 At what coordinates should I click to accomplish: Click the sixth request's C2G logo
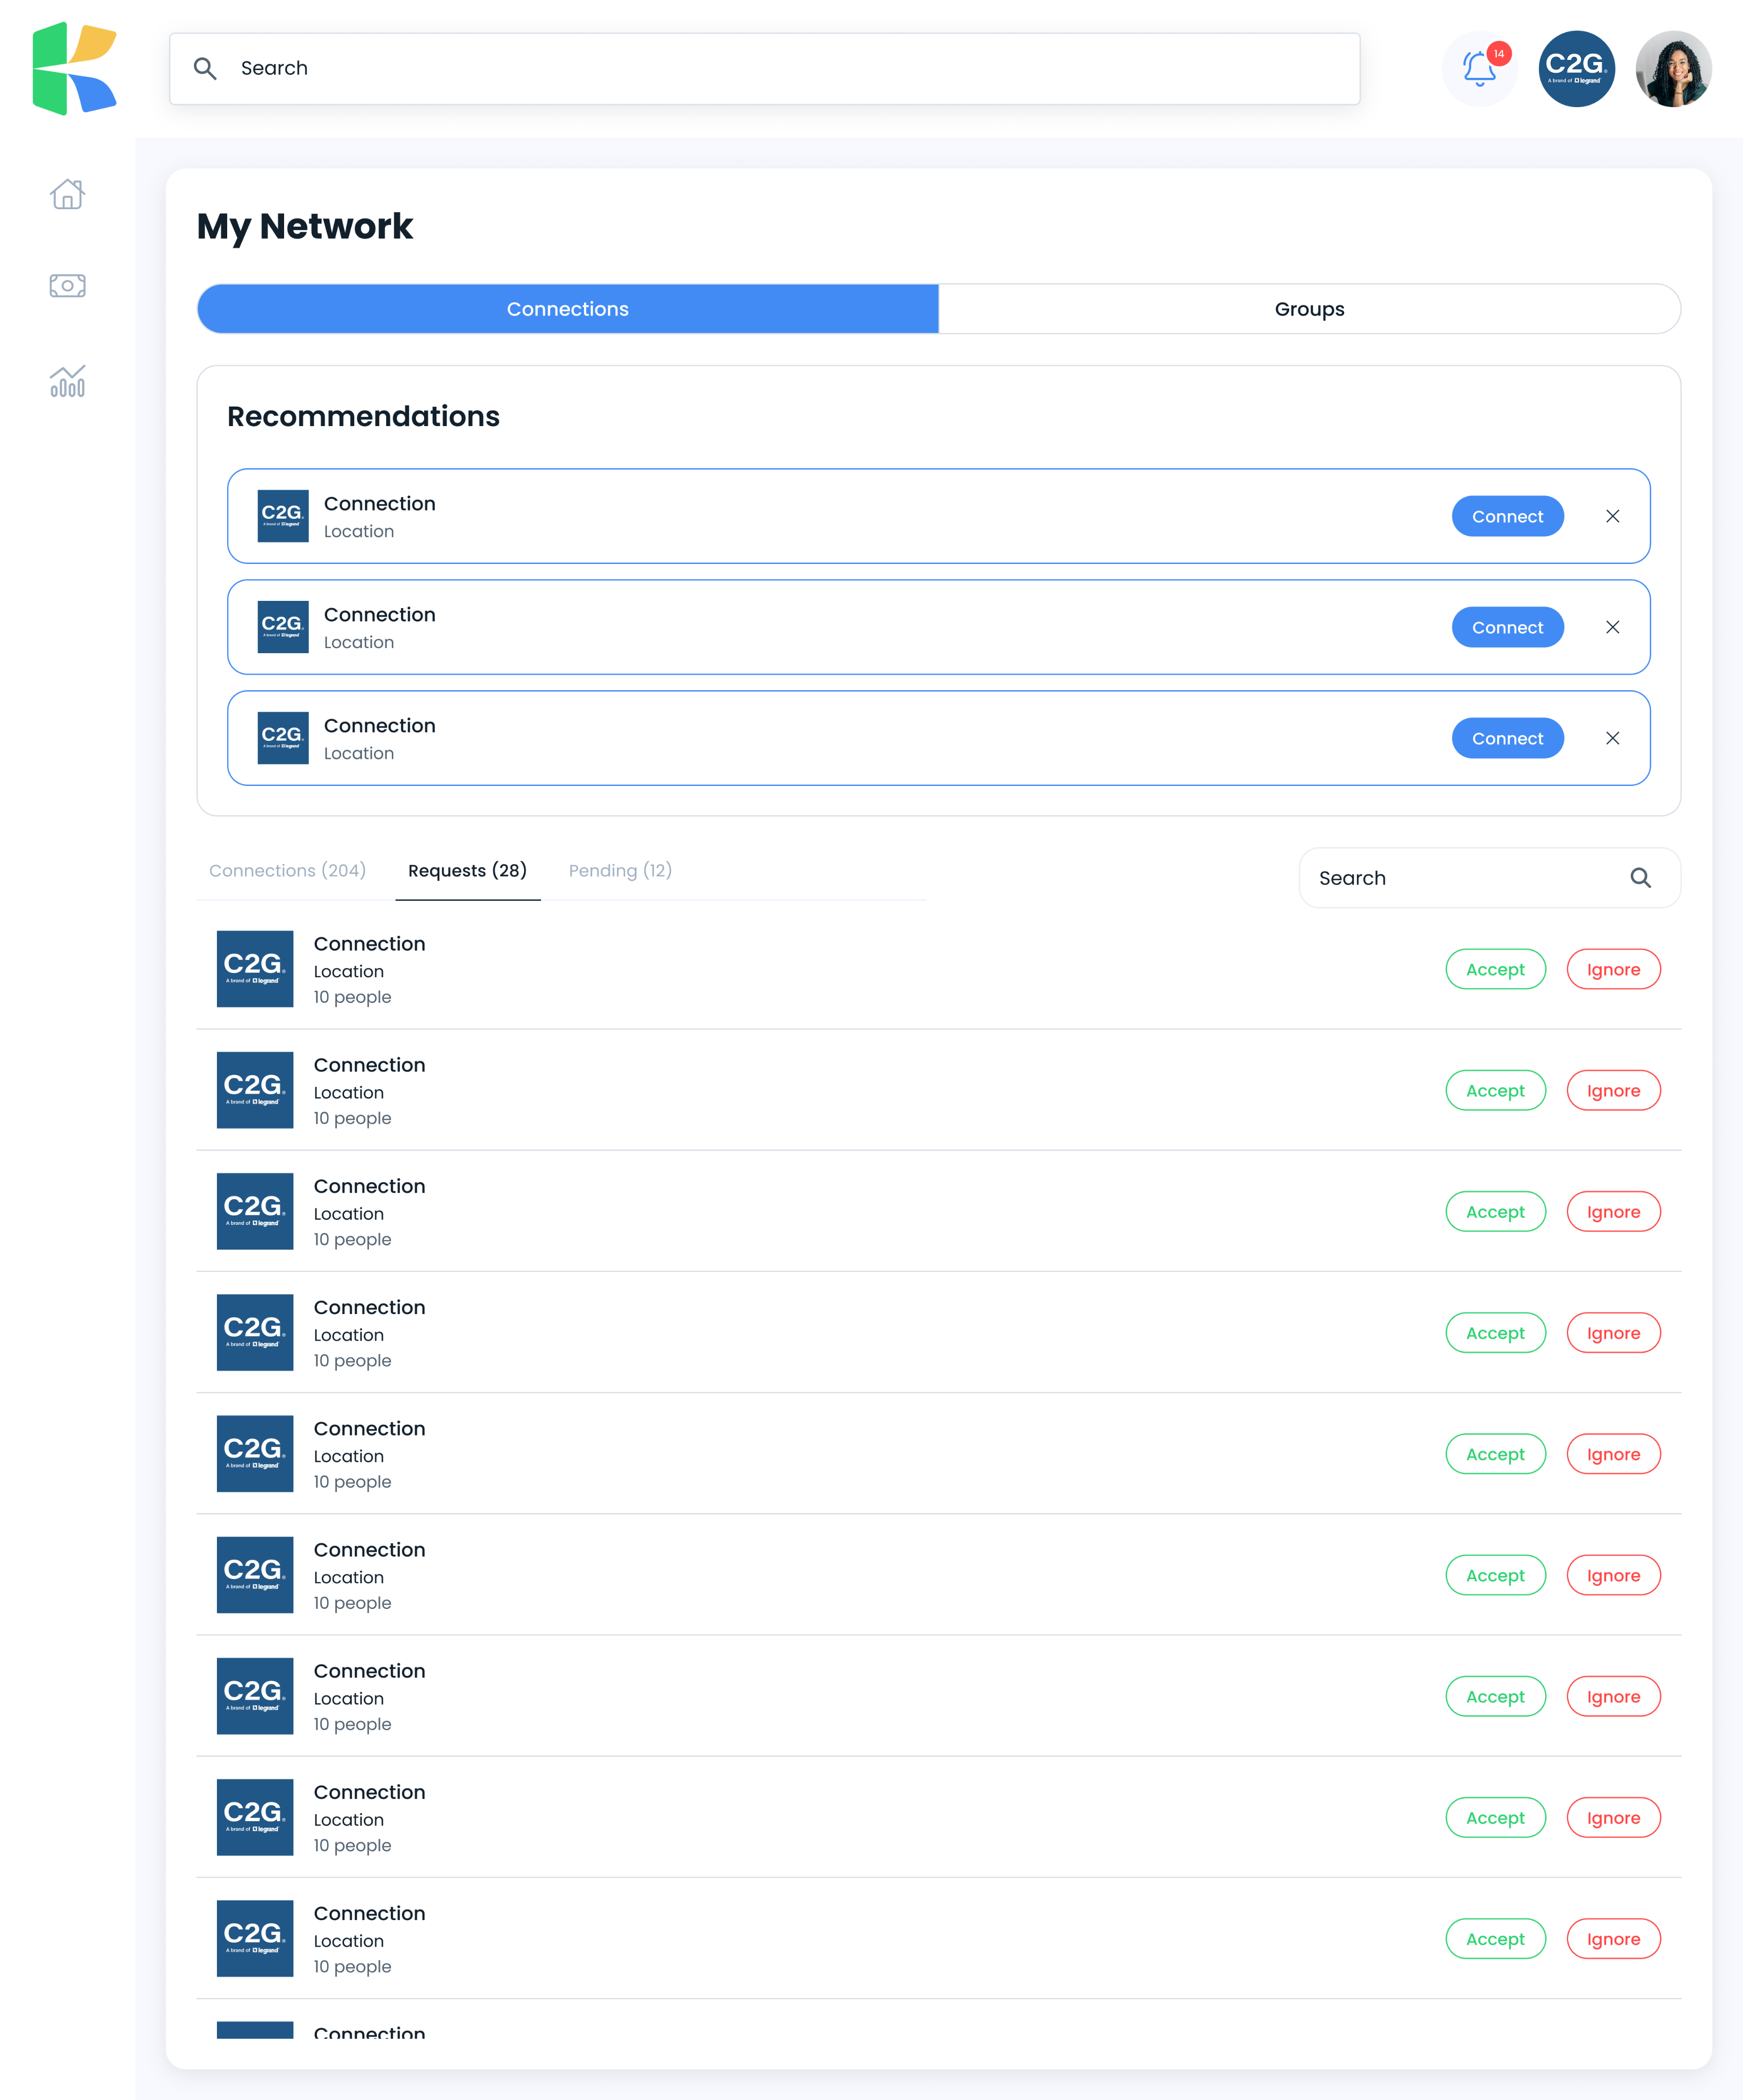[x=255, y=1575]
